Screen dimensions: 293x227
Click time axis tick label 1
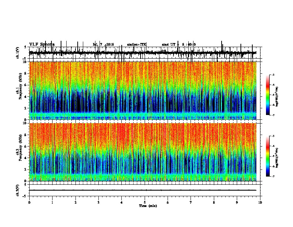(x=52, y=203)
